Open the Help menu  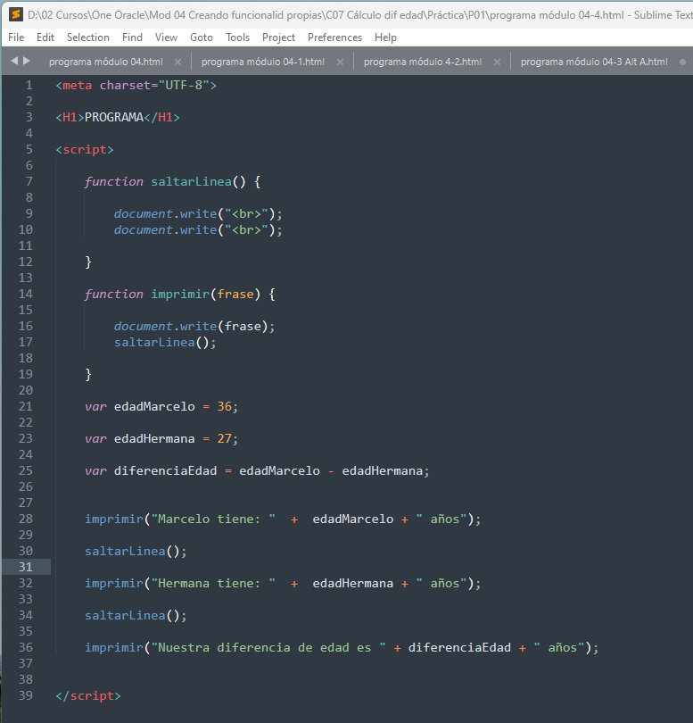[x=385, y=37]
